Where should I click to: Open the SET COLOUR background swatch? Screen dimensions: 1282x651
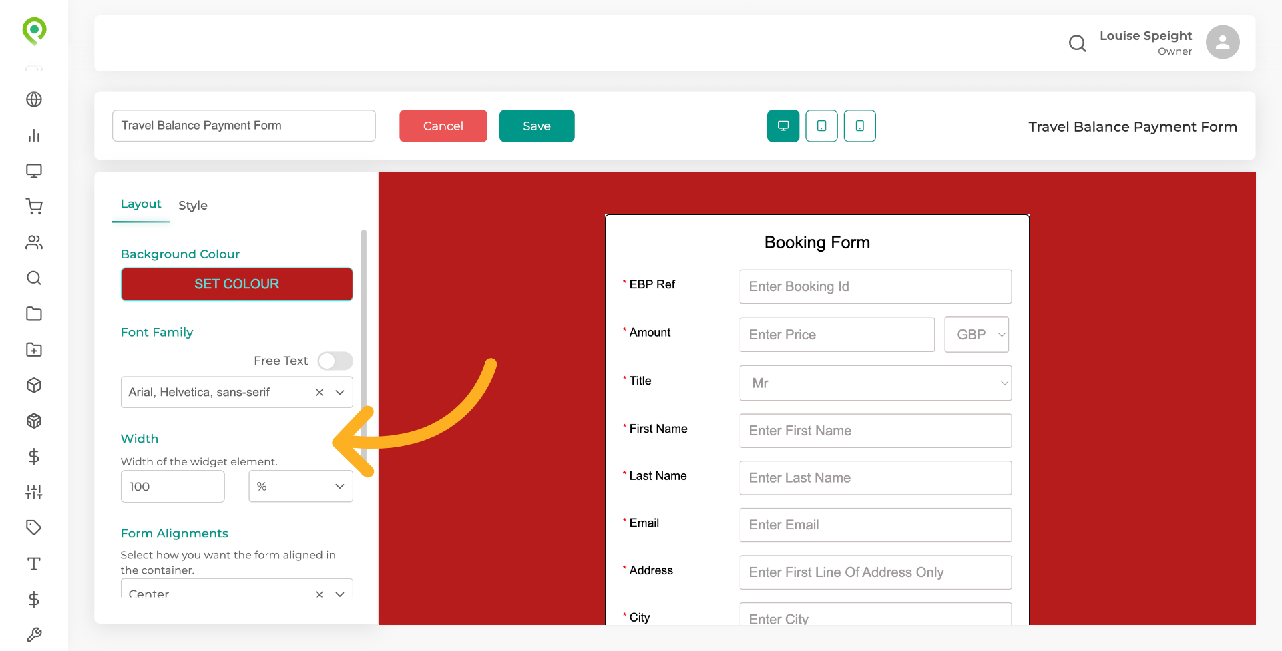coord(237,284)
